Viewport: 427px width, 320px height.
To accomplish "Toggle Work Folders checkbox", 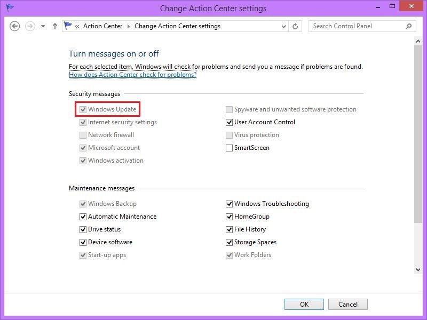I will coord(229,255).
